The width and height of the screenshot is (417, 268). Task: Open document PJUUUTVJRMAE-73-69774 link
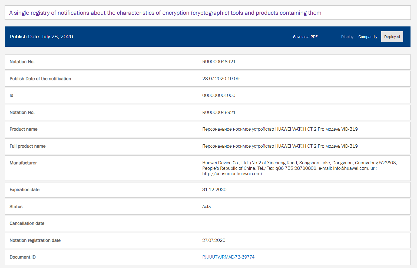point(228,257)
